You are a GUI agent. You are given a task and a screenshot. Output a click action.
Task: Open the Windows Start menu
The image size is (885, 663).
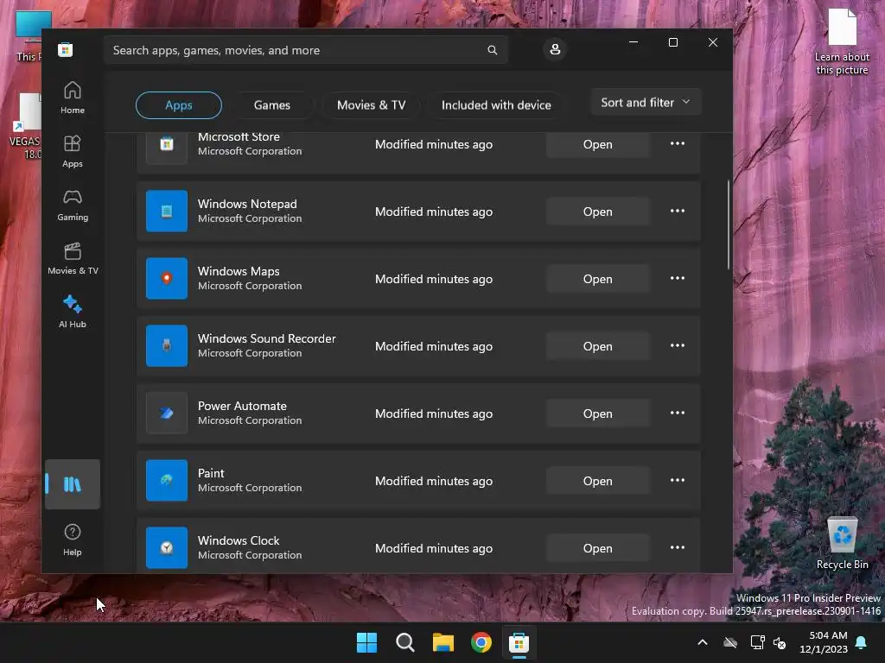click(x=366, y=642)
